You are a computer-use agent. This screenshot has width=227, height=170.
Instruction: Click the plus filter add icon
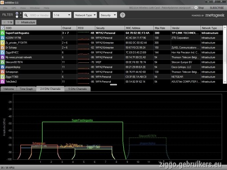(x=21, y=13)
